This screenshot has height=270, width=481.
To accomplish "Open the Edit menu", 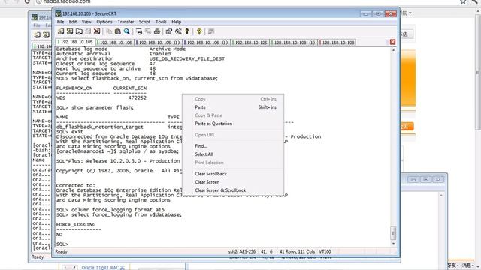I will pyautogui.click(x=73, y=22).
